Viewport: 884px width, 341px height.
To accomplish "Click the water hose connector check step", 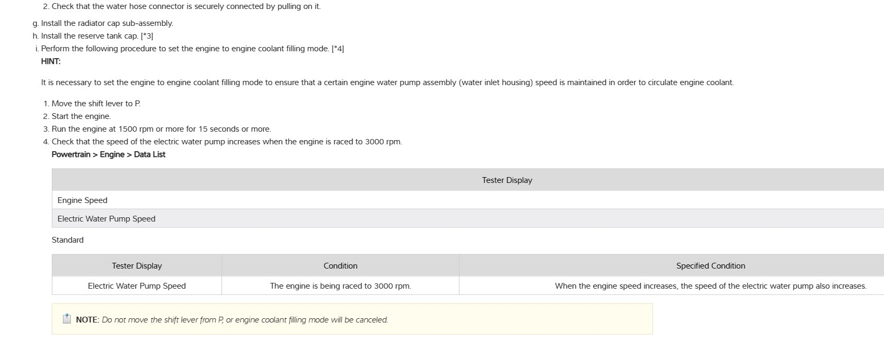I will [186, 6].
